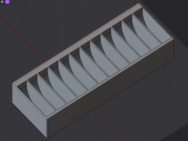Screen dimensions: 188x141
Task: Click the white solid cube view icon
Action: coord(2,2)
